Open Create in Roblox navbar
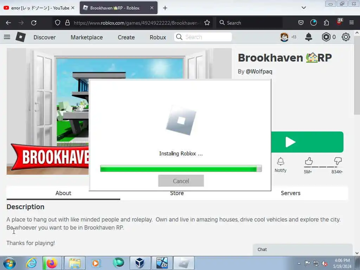Viewport: 360px width, 270px height. click(x=126, y=37)
